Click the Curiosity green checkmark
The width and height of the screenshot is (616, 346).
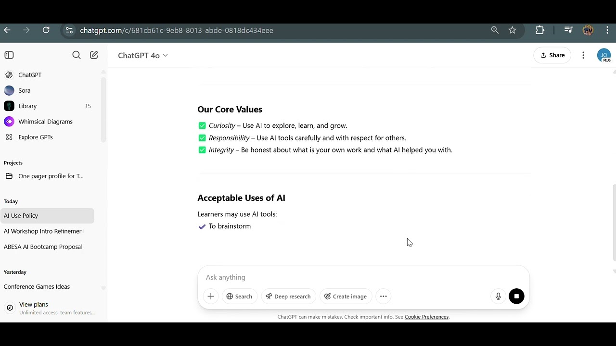click(202, 126)
